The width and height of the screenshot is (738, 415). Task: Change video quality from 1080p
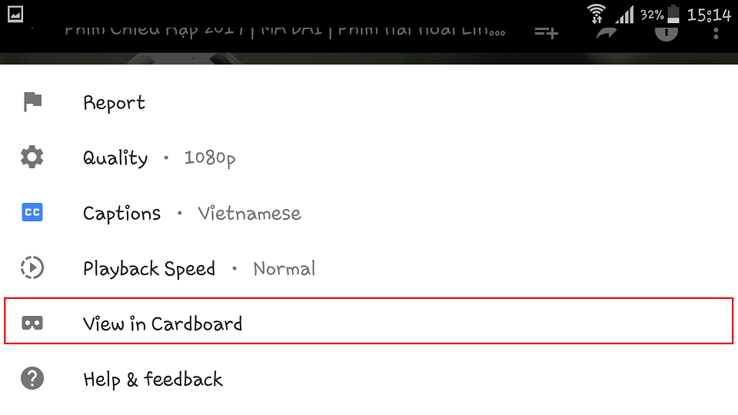(369, 157)
